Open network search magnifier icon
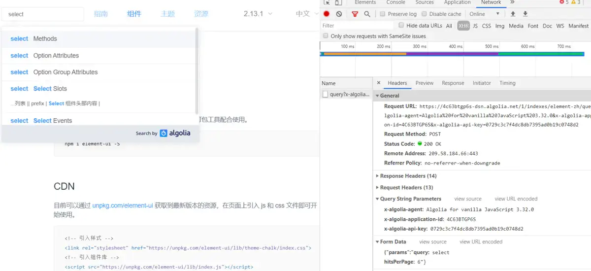Viewport: 591px width, 271px height. coord(367,14)
